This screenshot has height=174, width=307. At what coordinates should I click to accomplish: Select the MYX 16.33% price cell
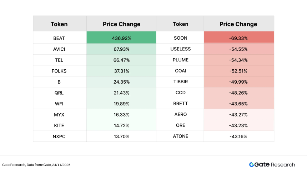[x=121, y=114]
